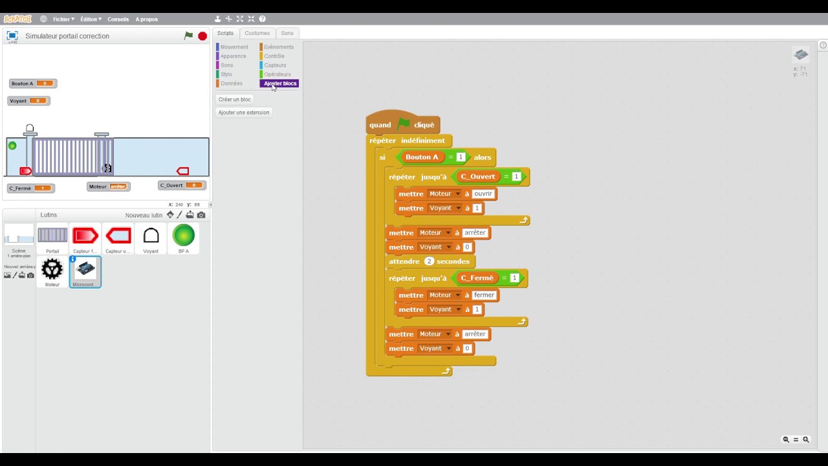Take new backdrop from camera
This screenshot has width=828, height=466.
pos(30,275)
